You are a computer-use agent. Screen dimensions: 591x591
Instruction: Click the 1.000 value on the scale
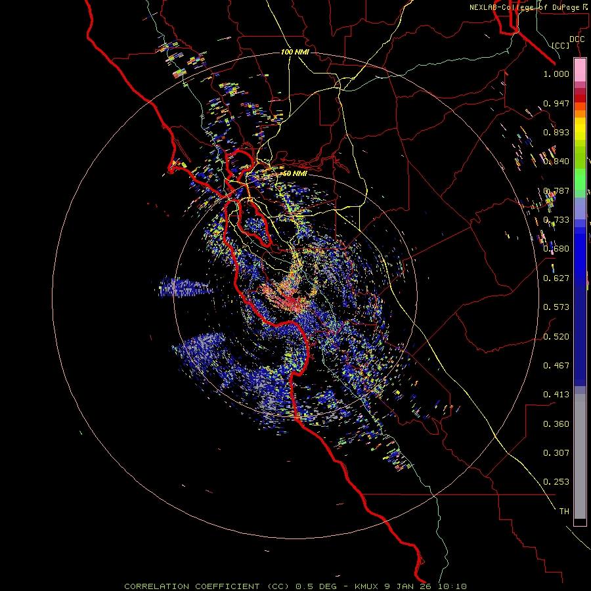coord(556,74)
